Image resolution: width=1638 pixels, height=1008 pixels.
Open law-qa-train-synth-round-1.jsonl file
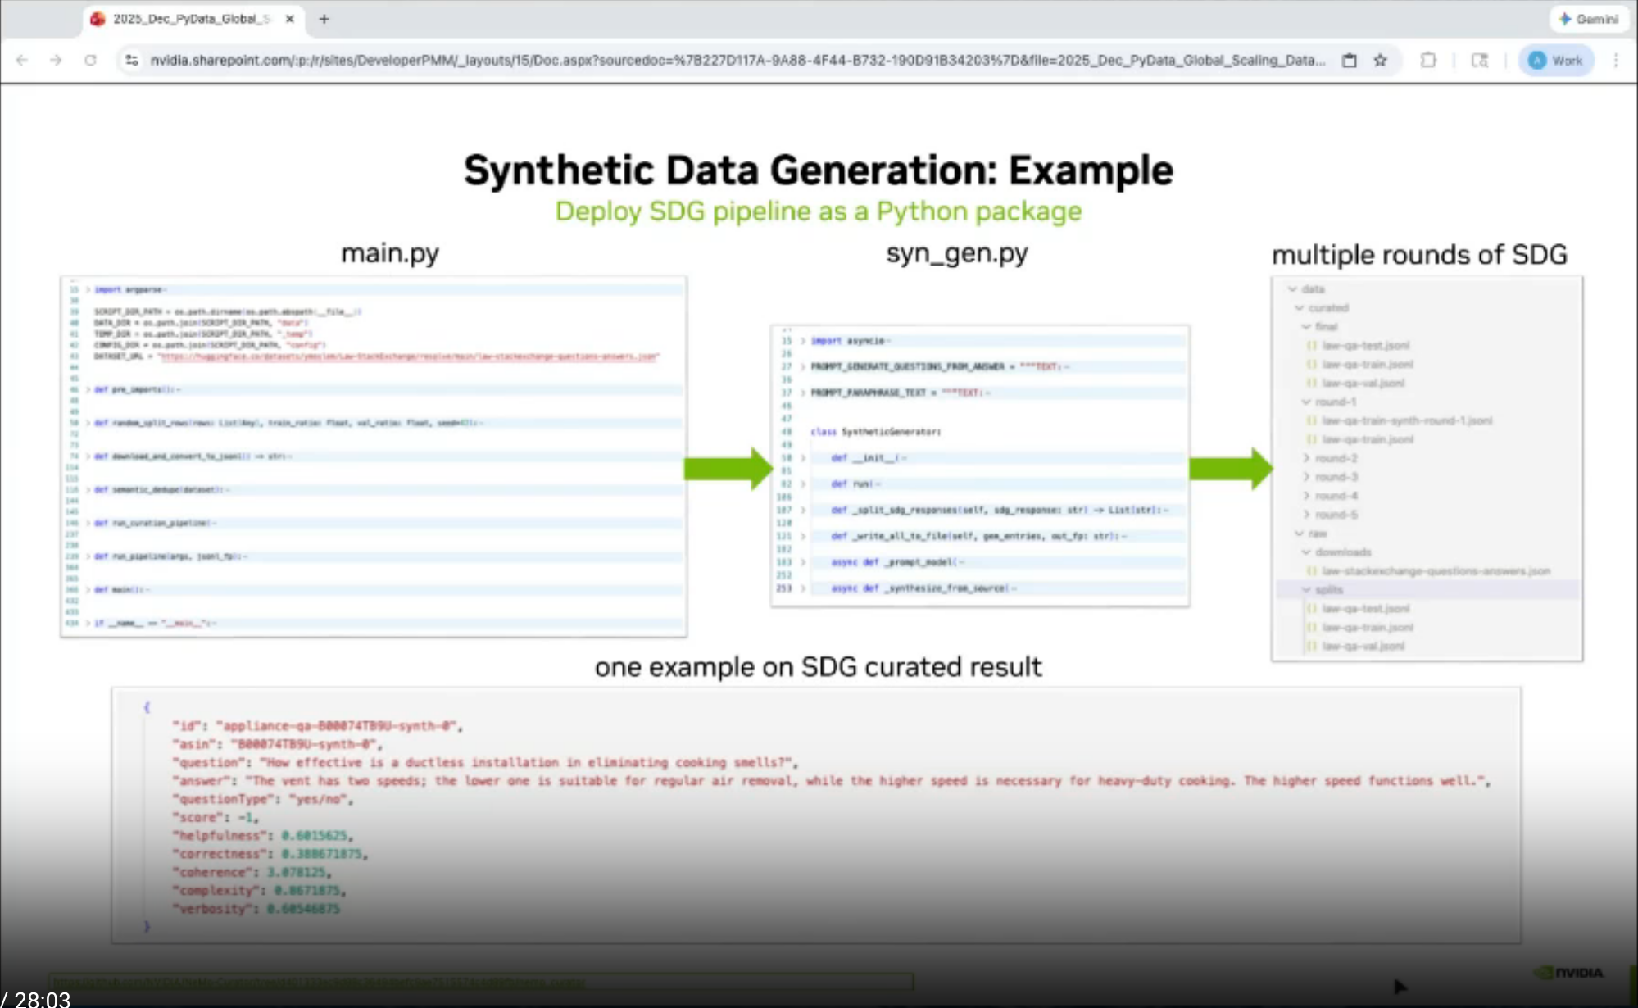coord(1406,420)
